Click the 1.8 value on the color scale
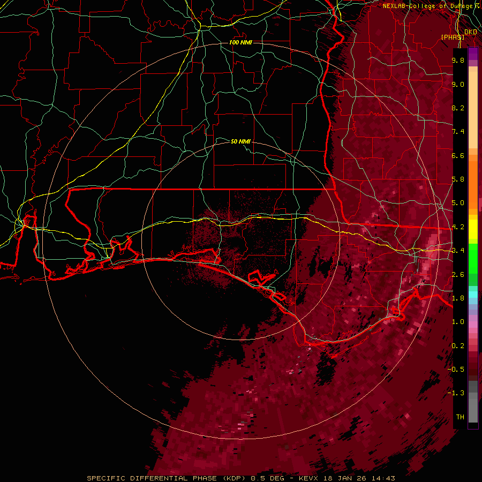The width and height of the screenshot is (482, 482). tap(458, 298)
